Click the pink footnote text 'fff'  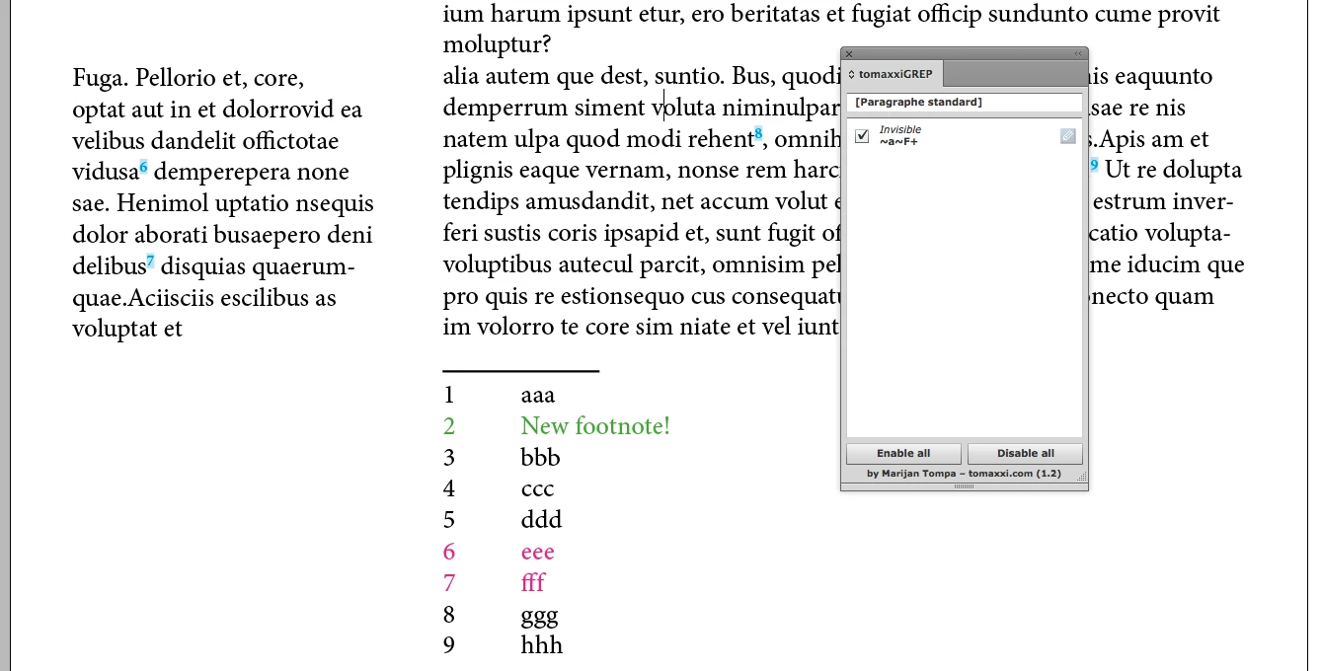(x=532, y=582)
